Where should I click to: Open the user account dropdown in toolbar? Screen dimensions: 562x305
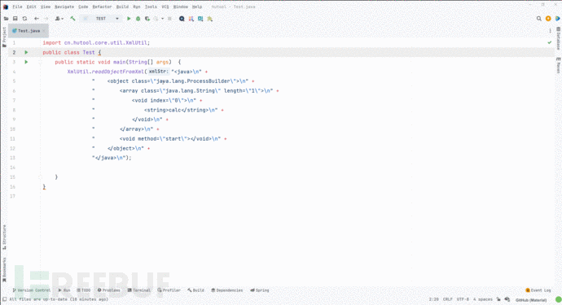click(x=59, y=19)
